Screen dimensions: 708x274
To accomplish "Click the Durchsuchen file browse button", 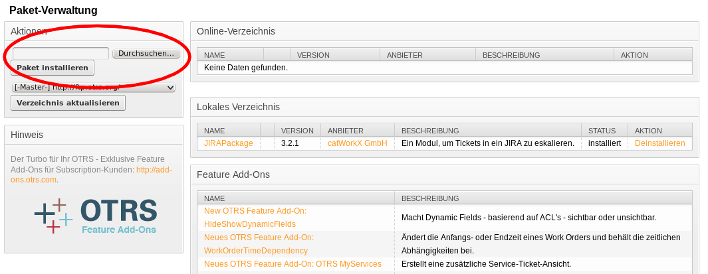I will (146, 53).
